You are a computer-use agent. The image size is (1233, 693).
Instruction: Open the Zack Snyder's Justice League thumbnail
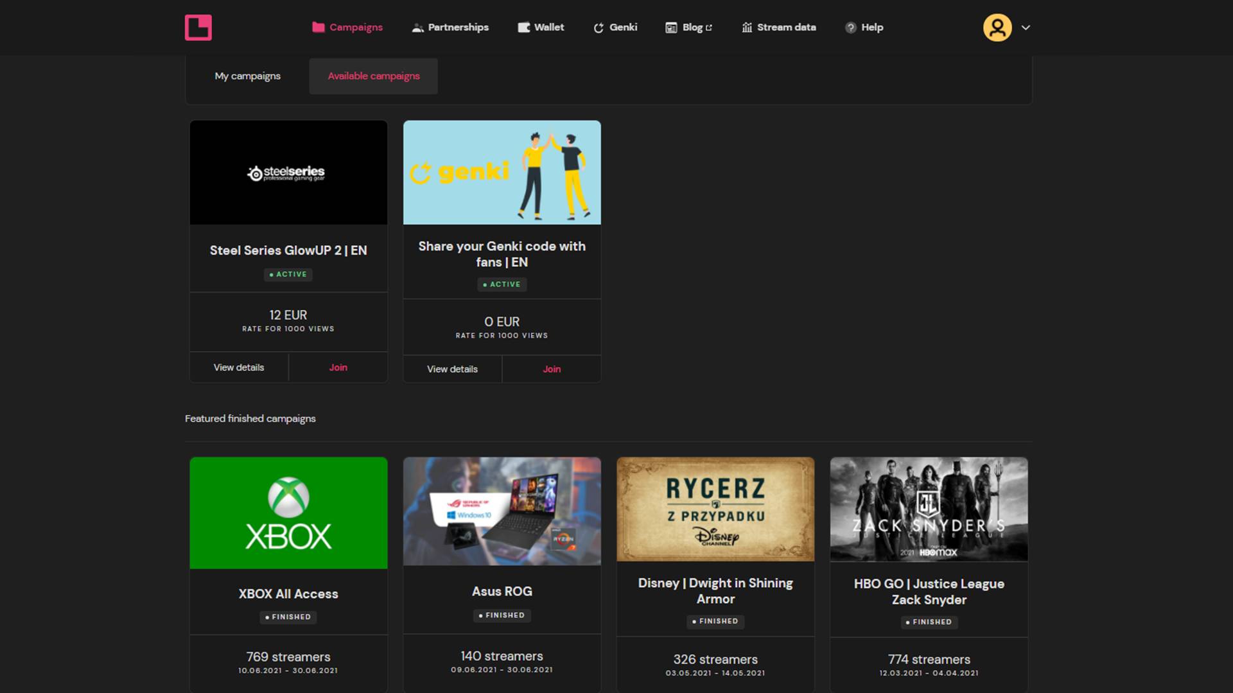coord(929,509)
